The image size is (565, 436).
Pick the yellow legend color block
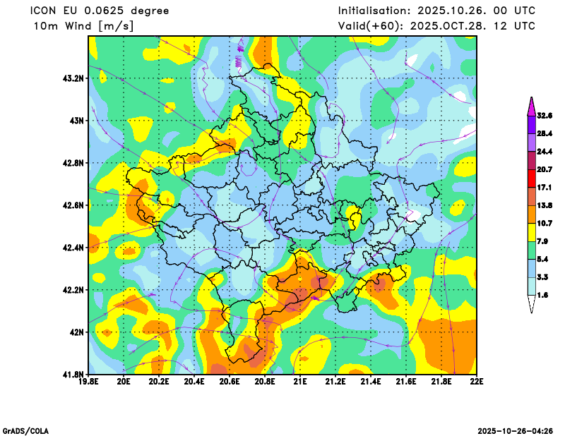pyautogui.click(x=530, y=232)
